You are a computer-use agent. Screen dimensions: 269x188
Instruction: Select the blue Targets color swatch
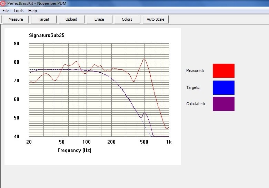(223, 87)
